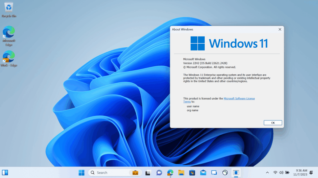Image resolution: width=318 pixels, height=178 pixels.
Task: Select the Work - Edge desktop shortcut
Action: (x=9, y=59)
